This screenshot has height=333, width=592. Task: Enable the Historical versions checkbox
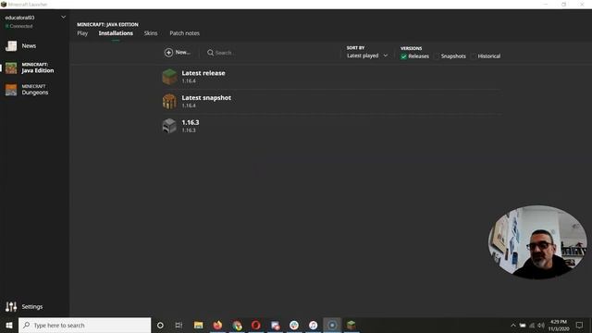coord(474,56)
